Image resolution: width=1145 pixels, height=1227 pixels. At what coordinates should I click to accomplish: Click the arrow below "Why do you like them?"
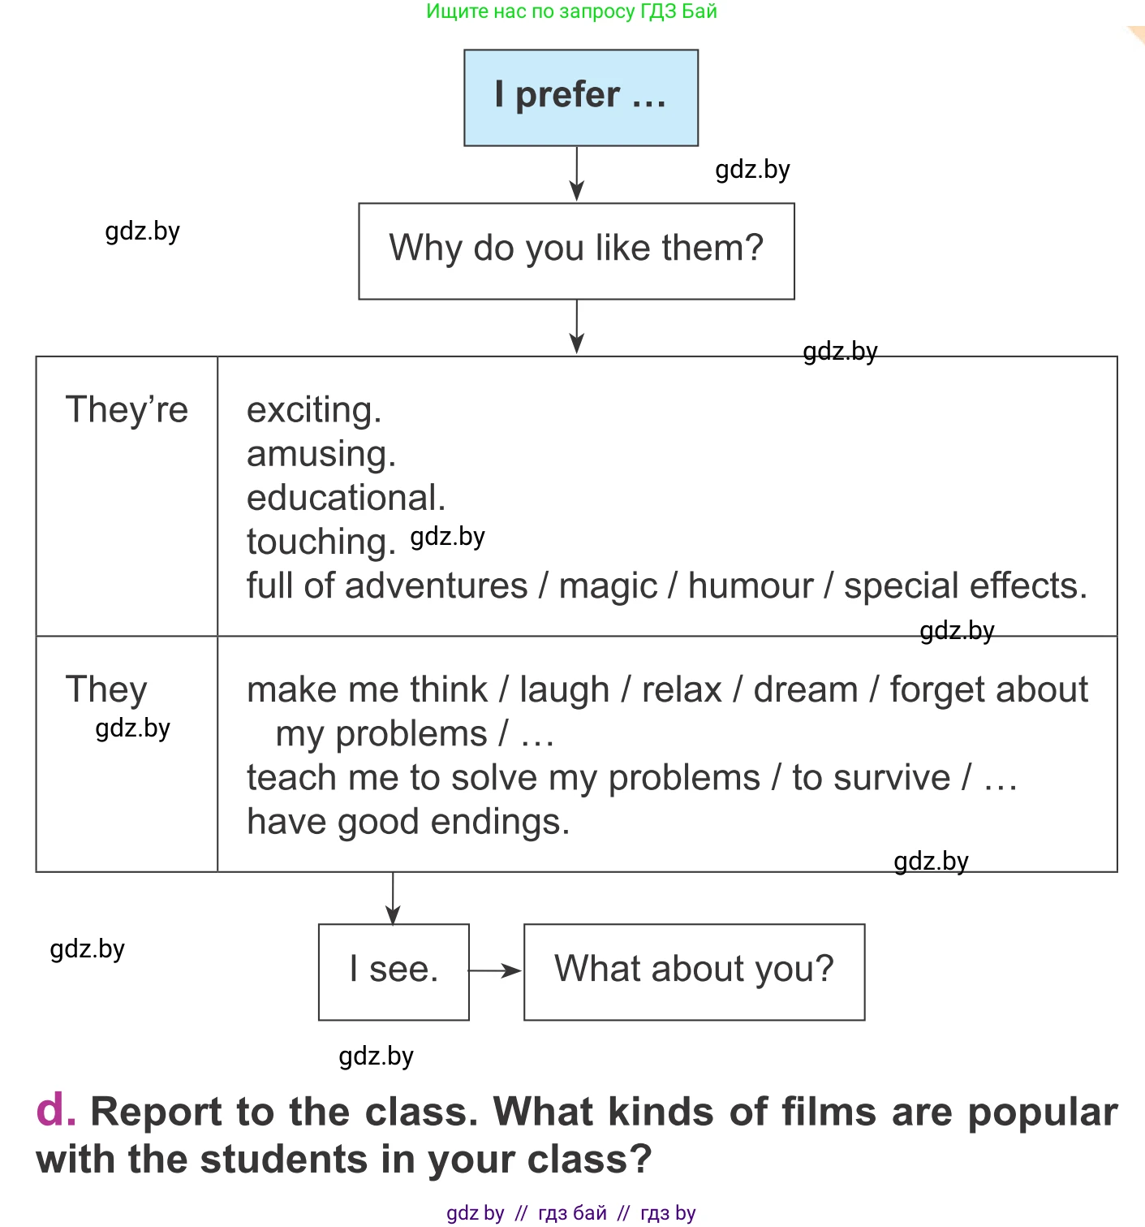(577, 326)
